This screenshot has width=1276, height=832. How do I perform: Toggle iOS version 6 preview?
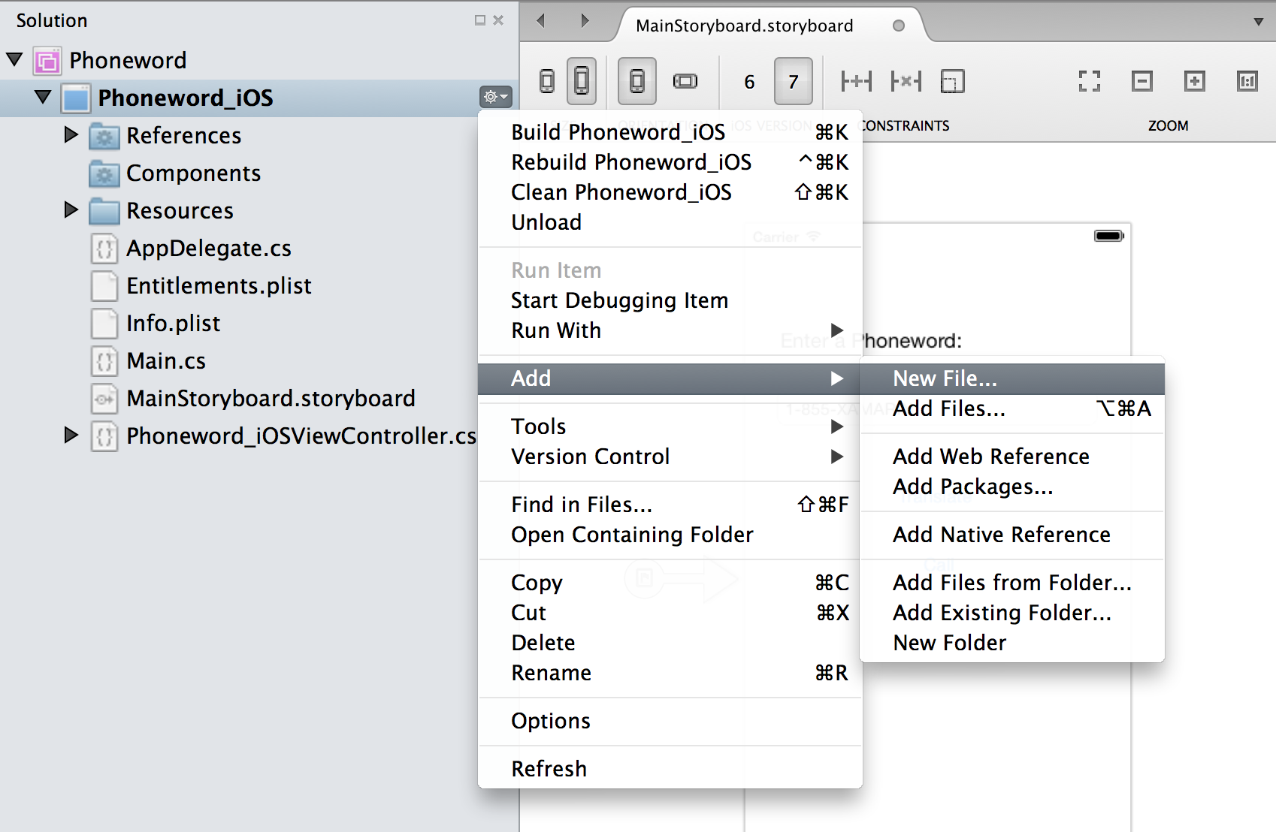[749, 82]
